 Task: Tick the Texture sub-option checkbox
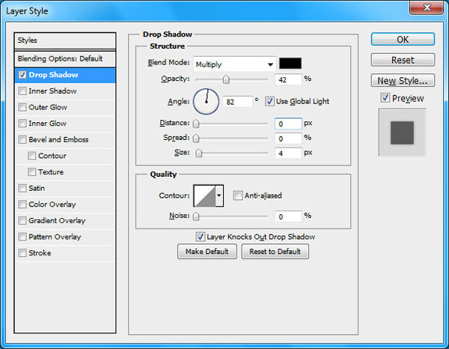31,172
